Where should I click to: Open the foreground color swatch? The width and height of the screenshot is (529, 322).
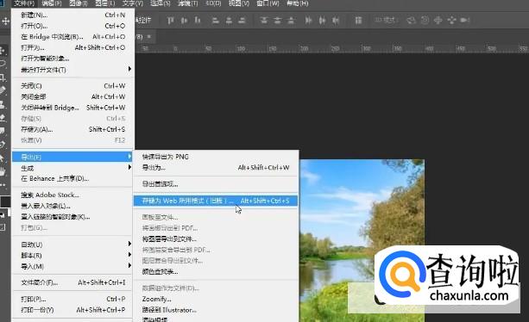coord(4,201)
